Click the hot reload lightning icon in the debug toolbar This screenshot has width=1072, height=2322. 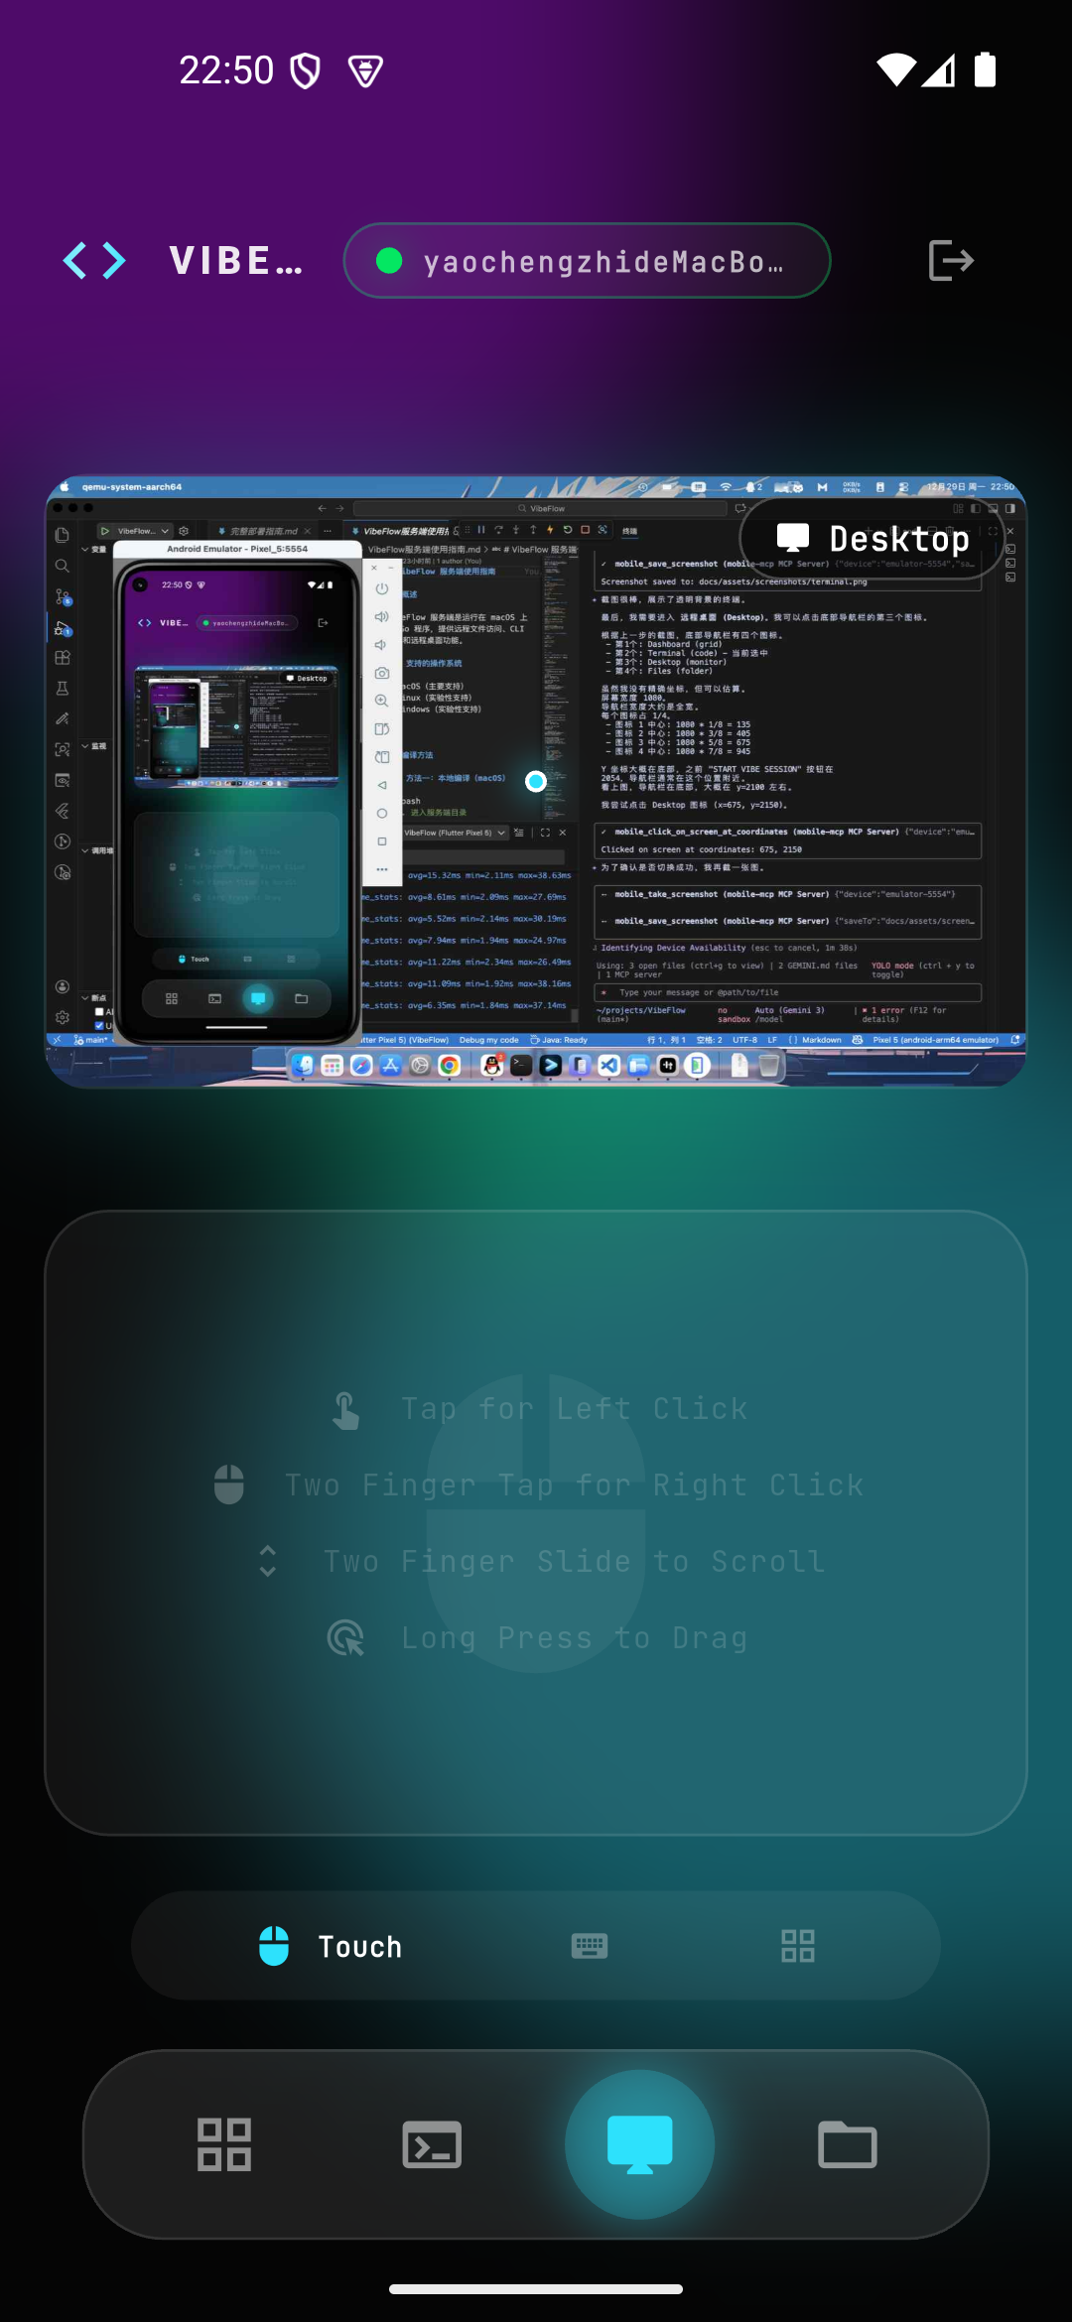click(x=550, y=530)
